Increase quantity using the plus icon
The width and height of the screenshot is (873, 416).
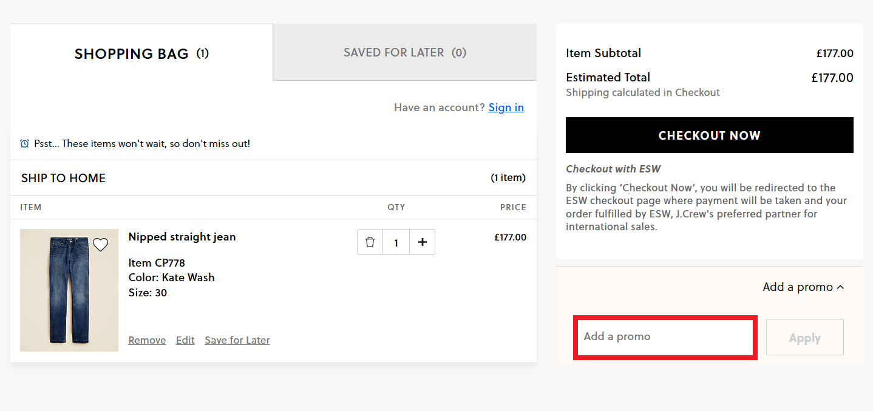[x=422, y=242]
